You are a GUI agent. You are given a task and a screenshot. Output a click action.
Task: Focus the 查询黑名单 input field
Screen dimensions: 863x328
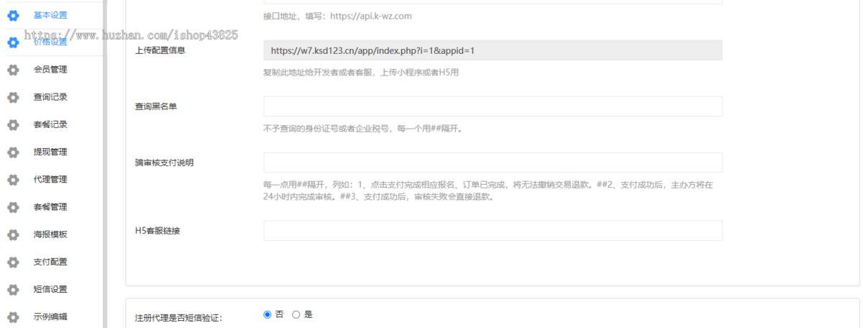point(493,106)
